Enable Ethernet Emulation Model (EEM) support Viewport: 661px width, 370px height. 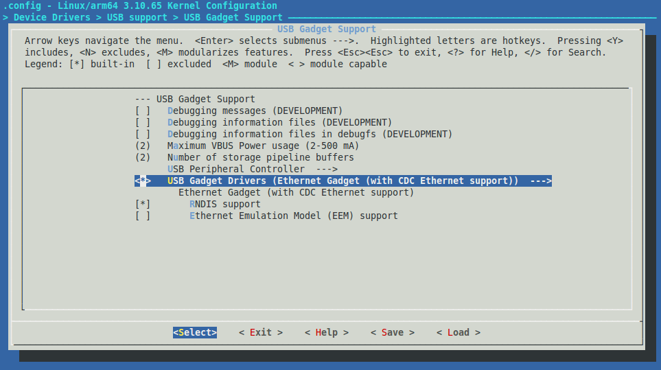point(143,216)
